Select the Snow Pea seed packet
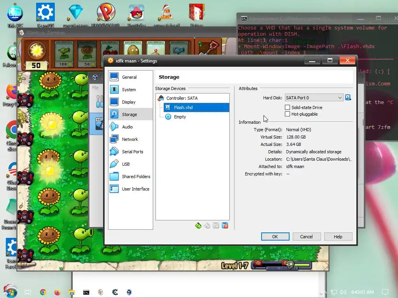 tap(179, 48)
